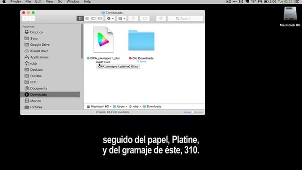Open the Window menu
Screen dimensions: 302x170
click(x=73, y=1)
